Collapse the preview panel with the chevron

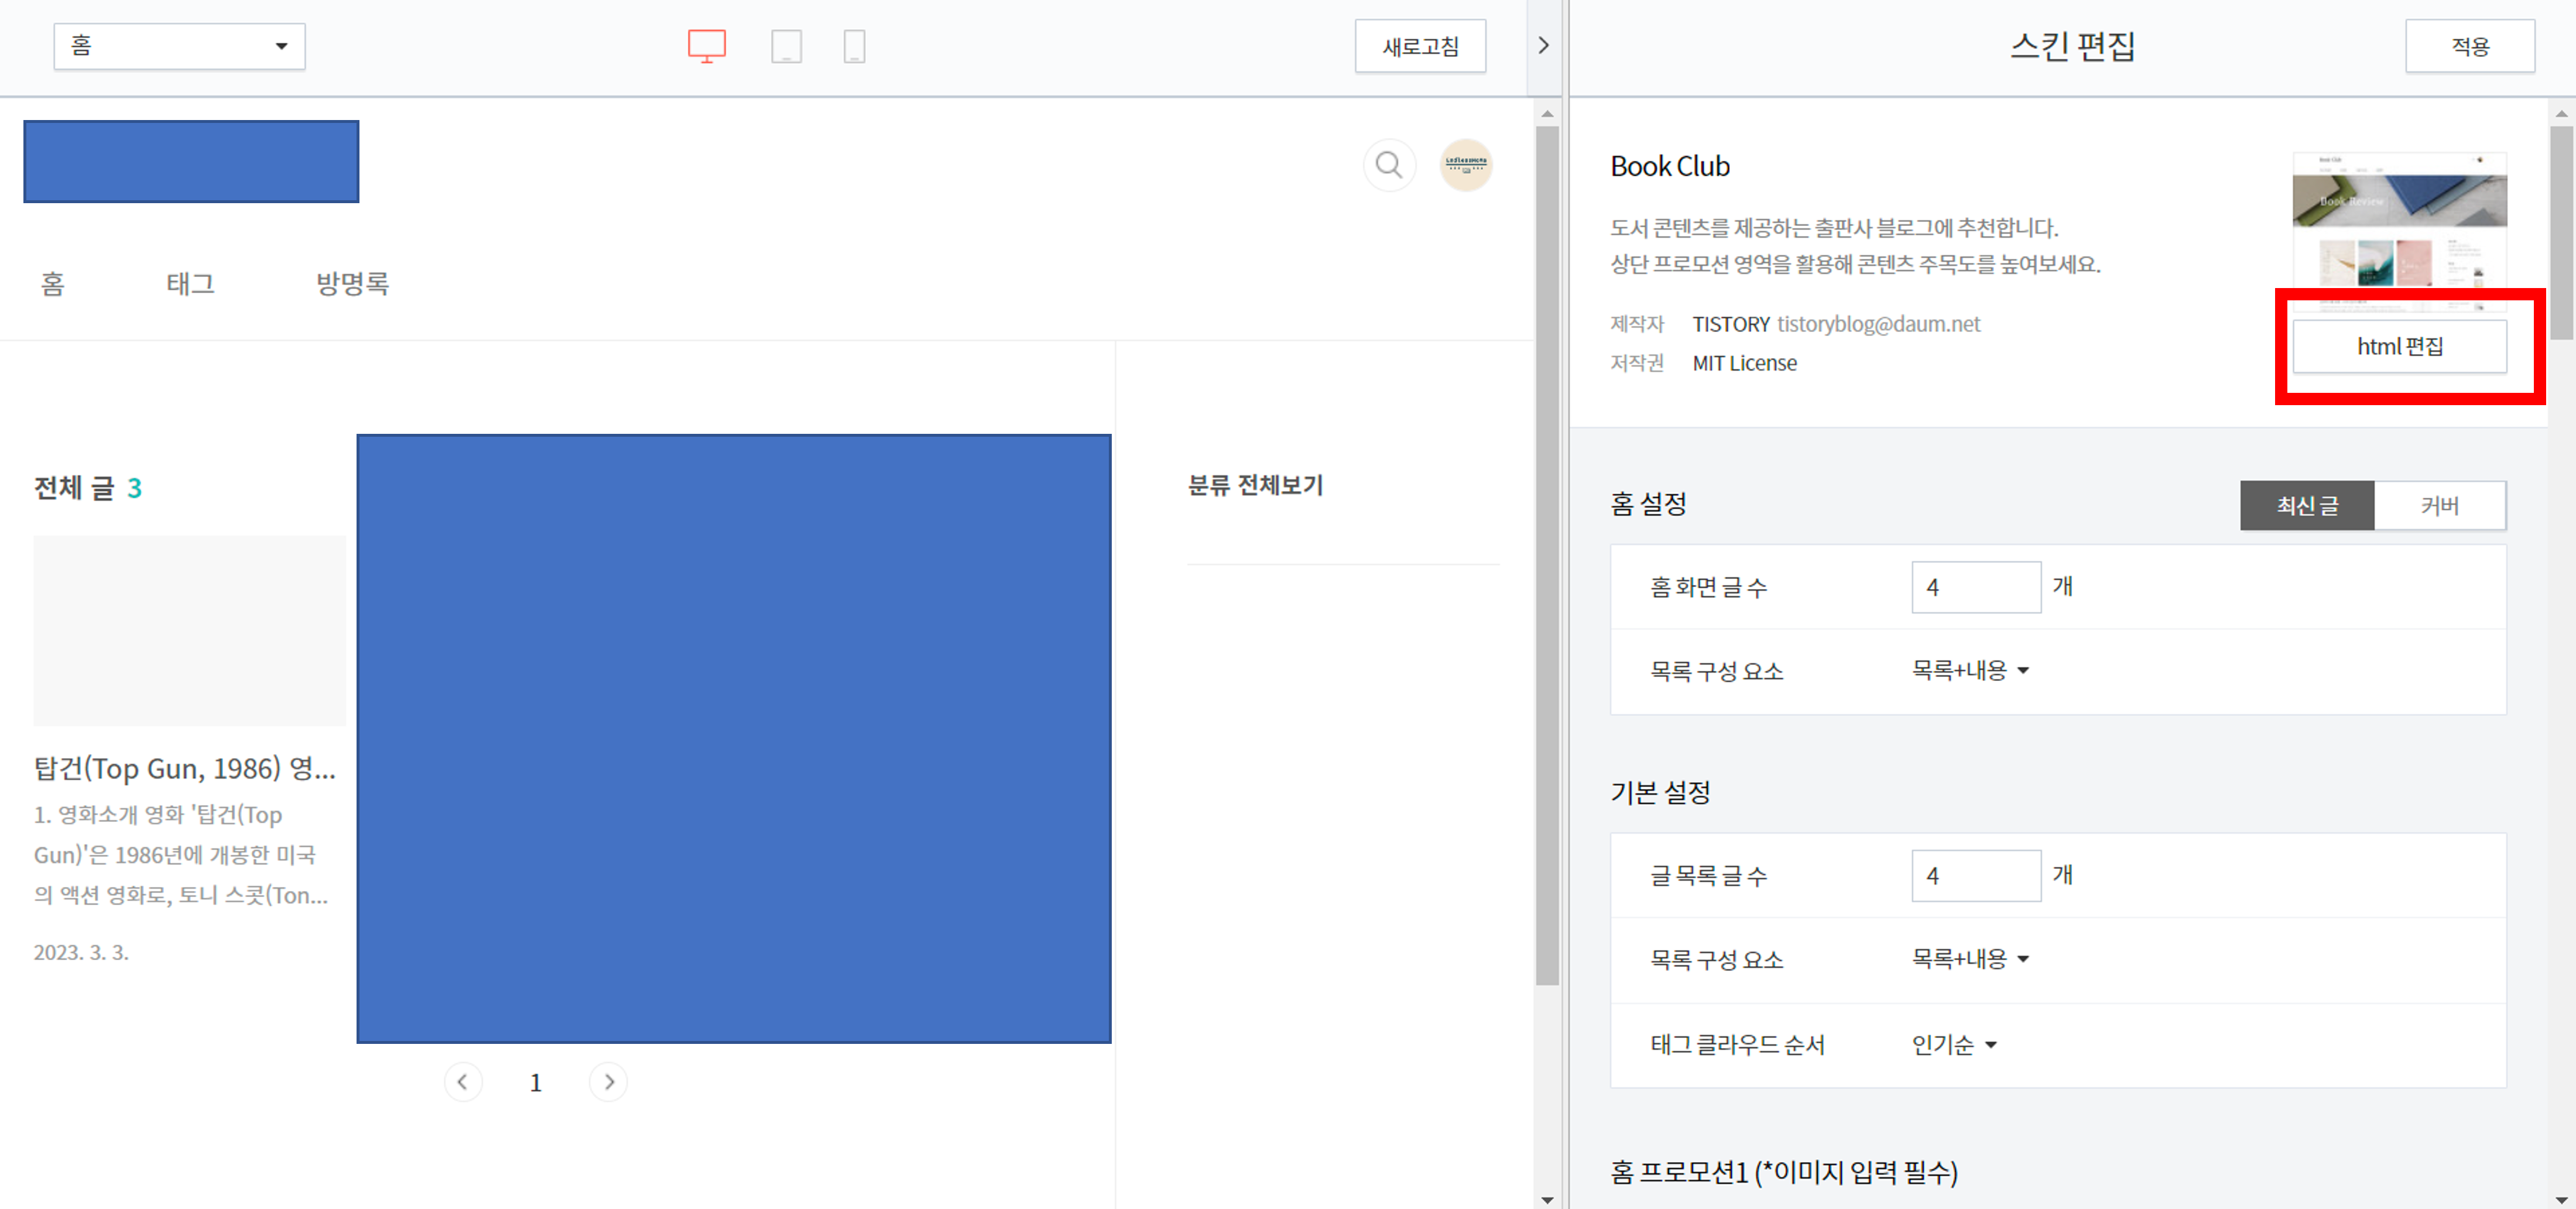coord(1543,46)
